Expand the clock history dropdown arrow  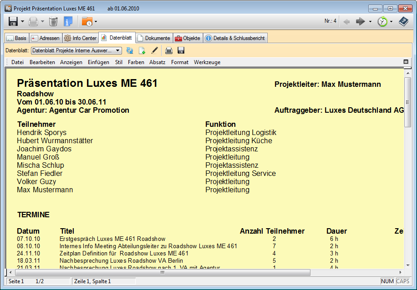pyautogui.click(x=390, y=21)
